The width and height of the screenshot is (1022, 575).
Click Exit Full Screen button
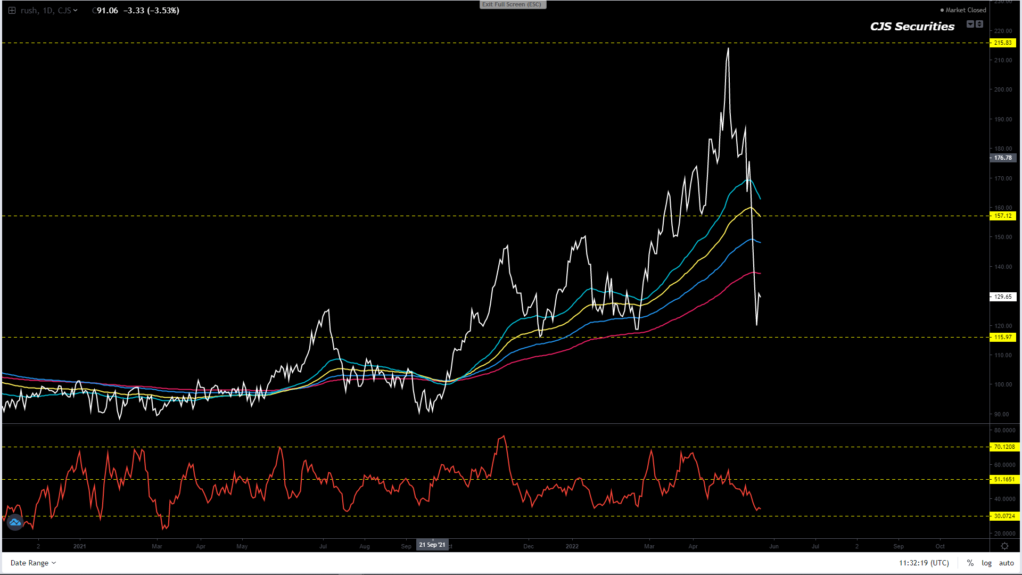click(x=512, y=4)
